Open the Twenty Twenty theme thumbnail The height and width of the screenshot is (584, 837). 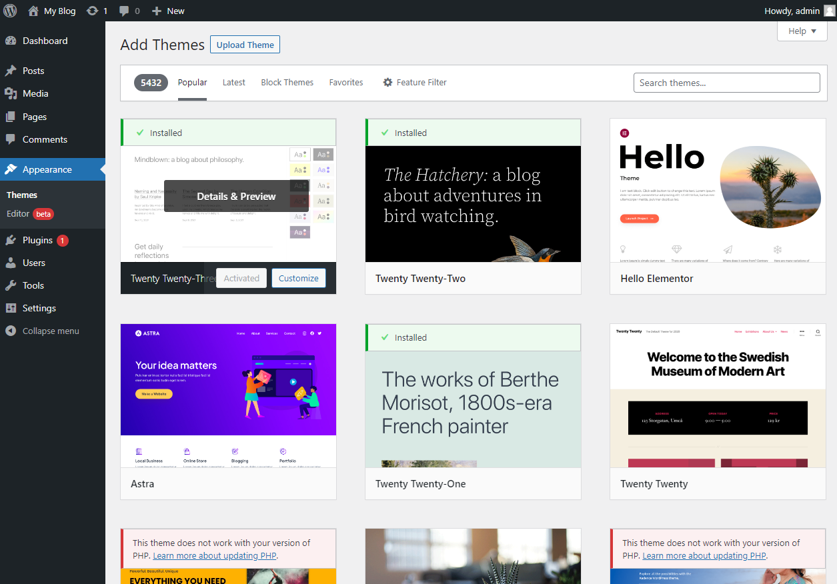pos(718,395)
